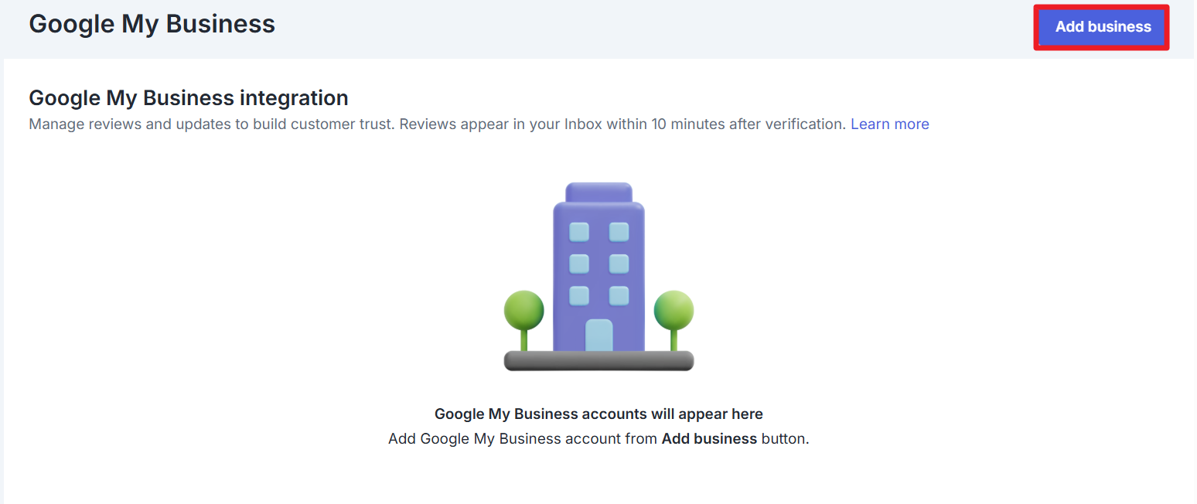Screen dimensions: 1197x504
Task: Click the Google My Business page title
Action: 152,24
